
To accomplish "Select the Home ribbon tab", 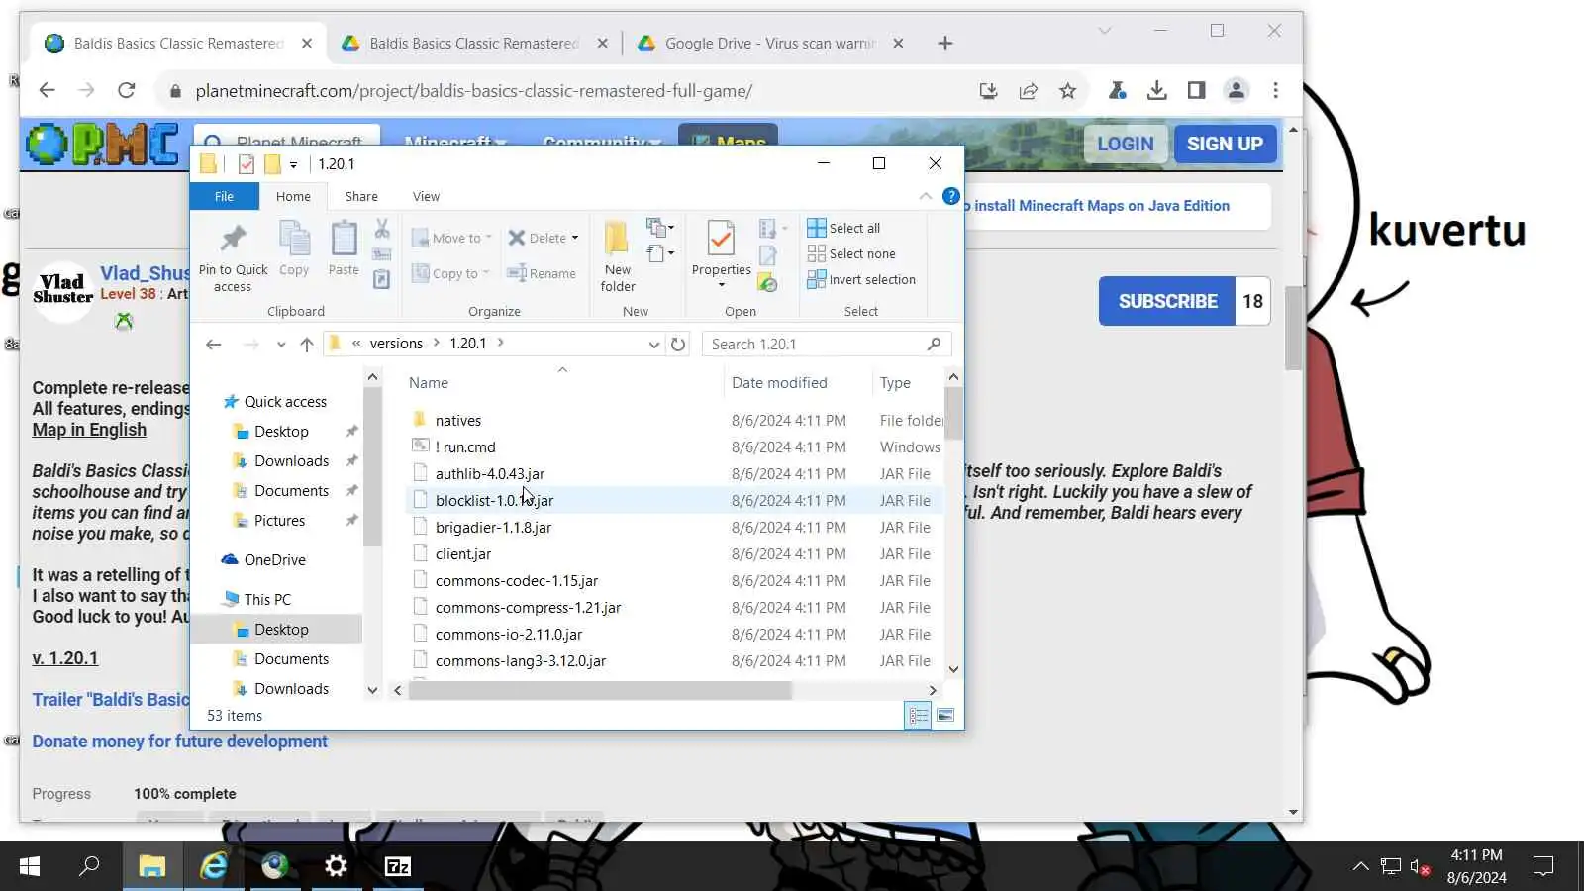I will (x=293, y=196).
